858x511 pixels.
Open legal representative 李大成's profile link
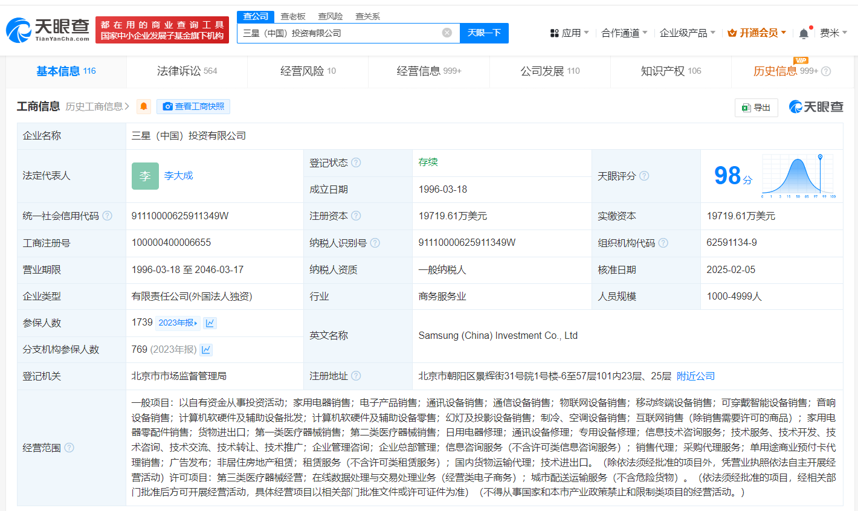(178, 176)
